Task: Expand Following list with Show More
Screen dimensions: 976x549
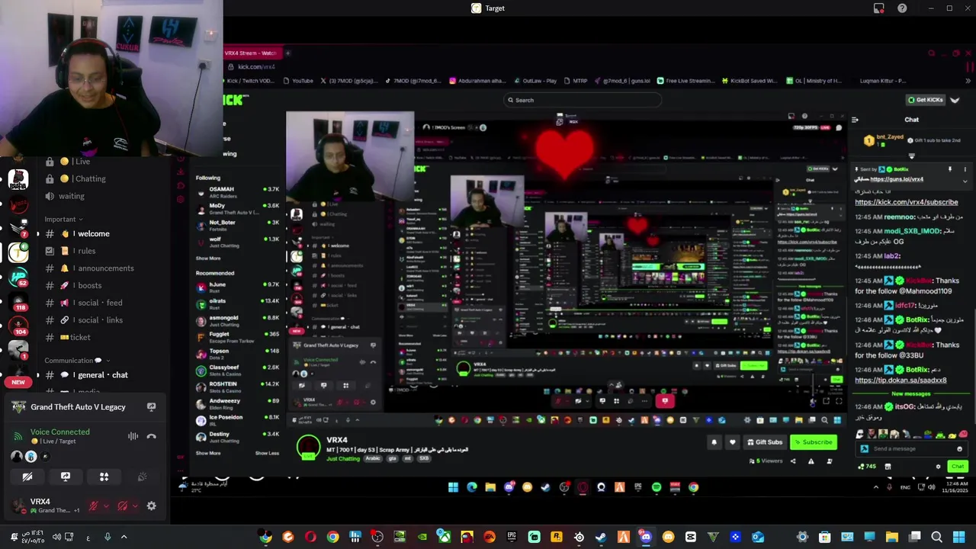Action: tap(207, 258)
